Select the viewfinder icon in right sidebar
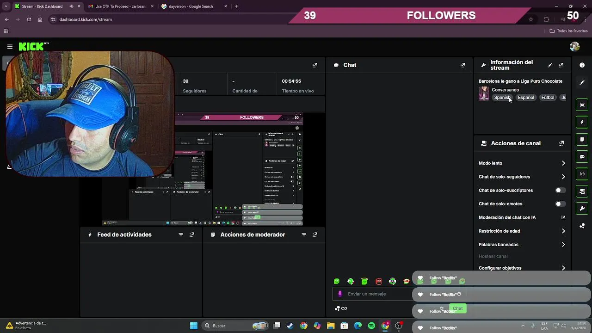Image resolution: width=592 pixels, height=333 pixels. 582,105
